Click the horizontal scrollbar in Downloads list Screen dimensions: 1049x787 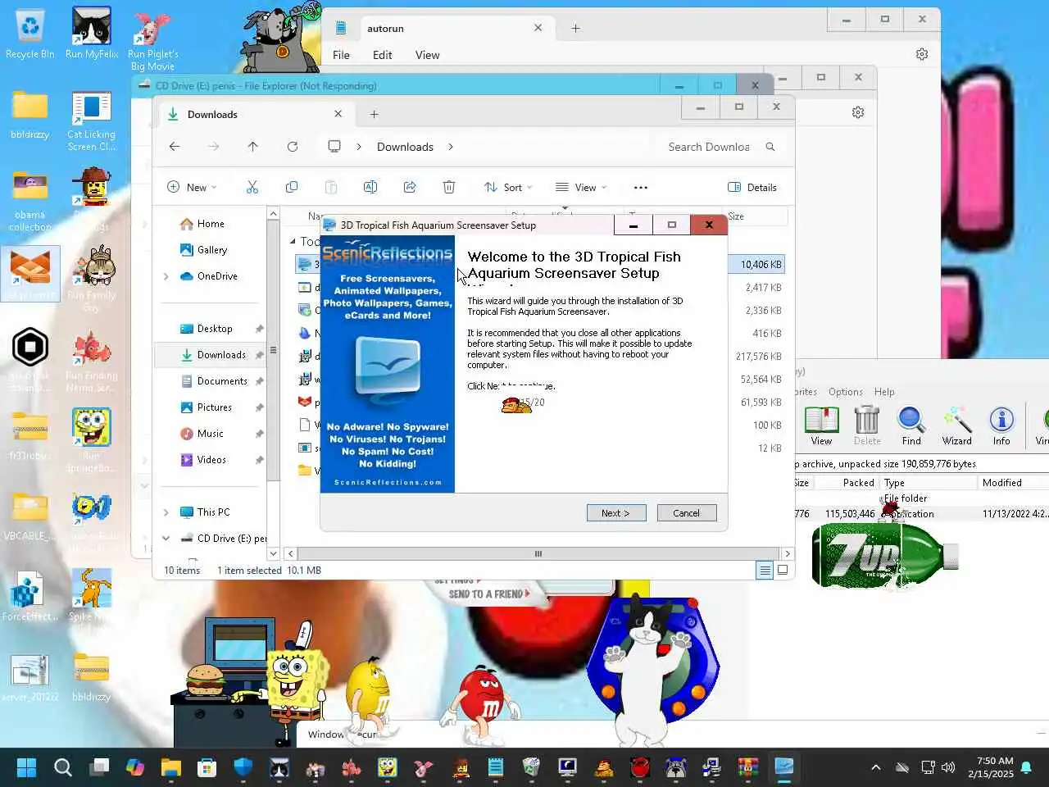coord(538,554)
